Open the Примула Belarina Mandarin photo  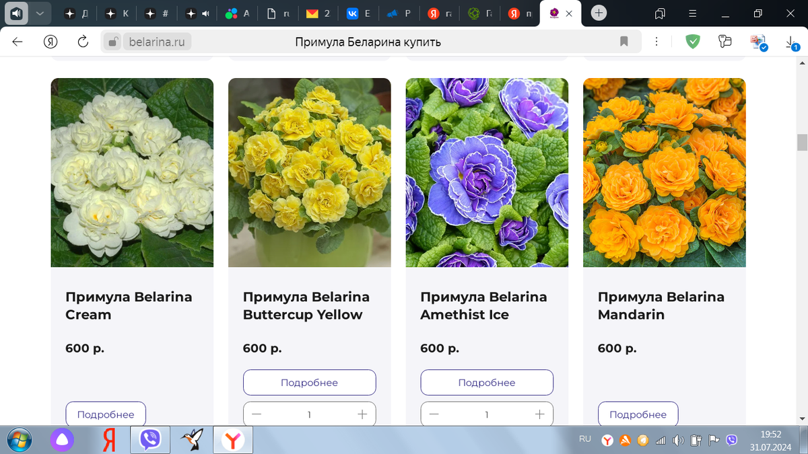(665, 173)
